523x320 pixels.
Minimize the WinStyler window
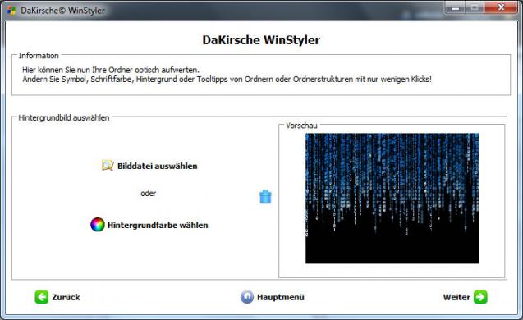[x=455, y=8]
